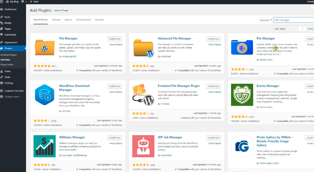This screenshot has width=314, height=172.
Task: Switch to the Popular plugins tab
Action: tap(68, 20)
